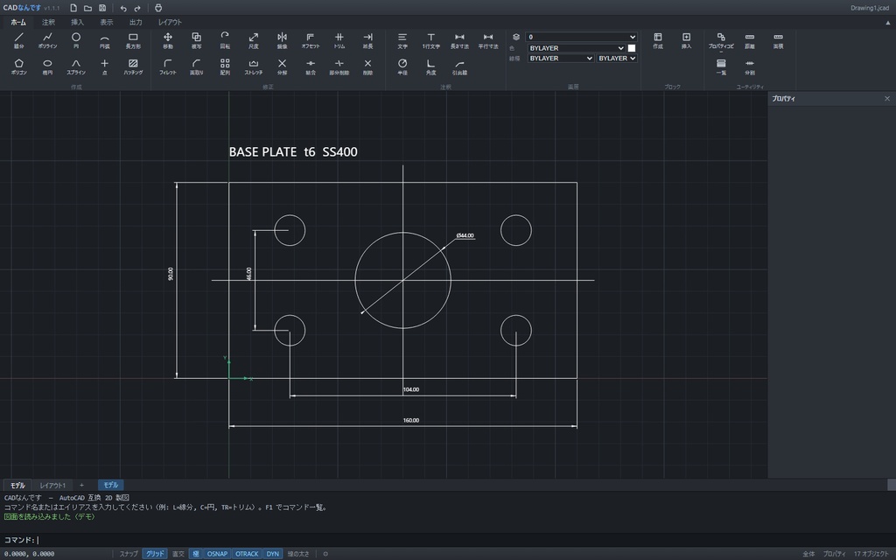Create a new drawing file
Screen dimensions: 896x560
[x=73, y=8]
